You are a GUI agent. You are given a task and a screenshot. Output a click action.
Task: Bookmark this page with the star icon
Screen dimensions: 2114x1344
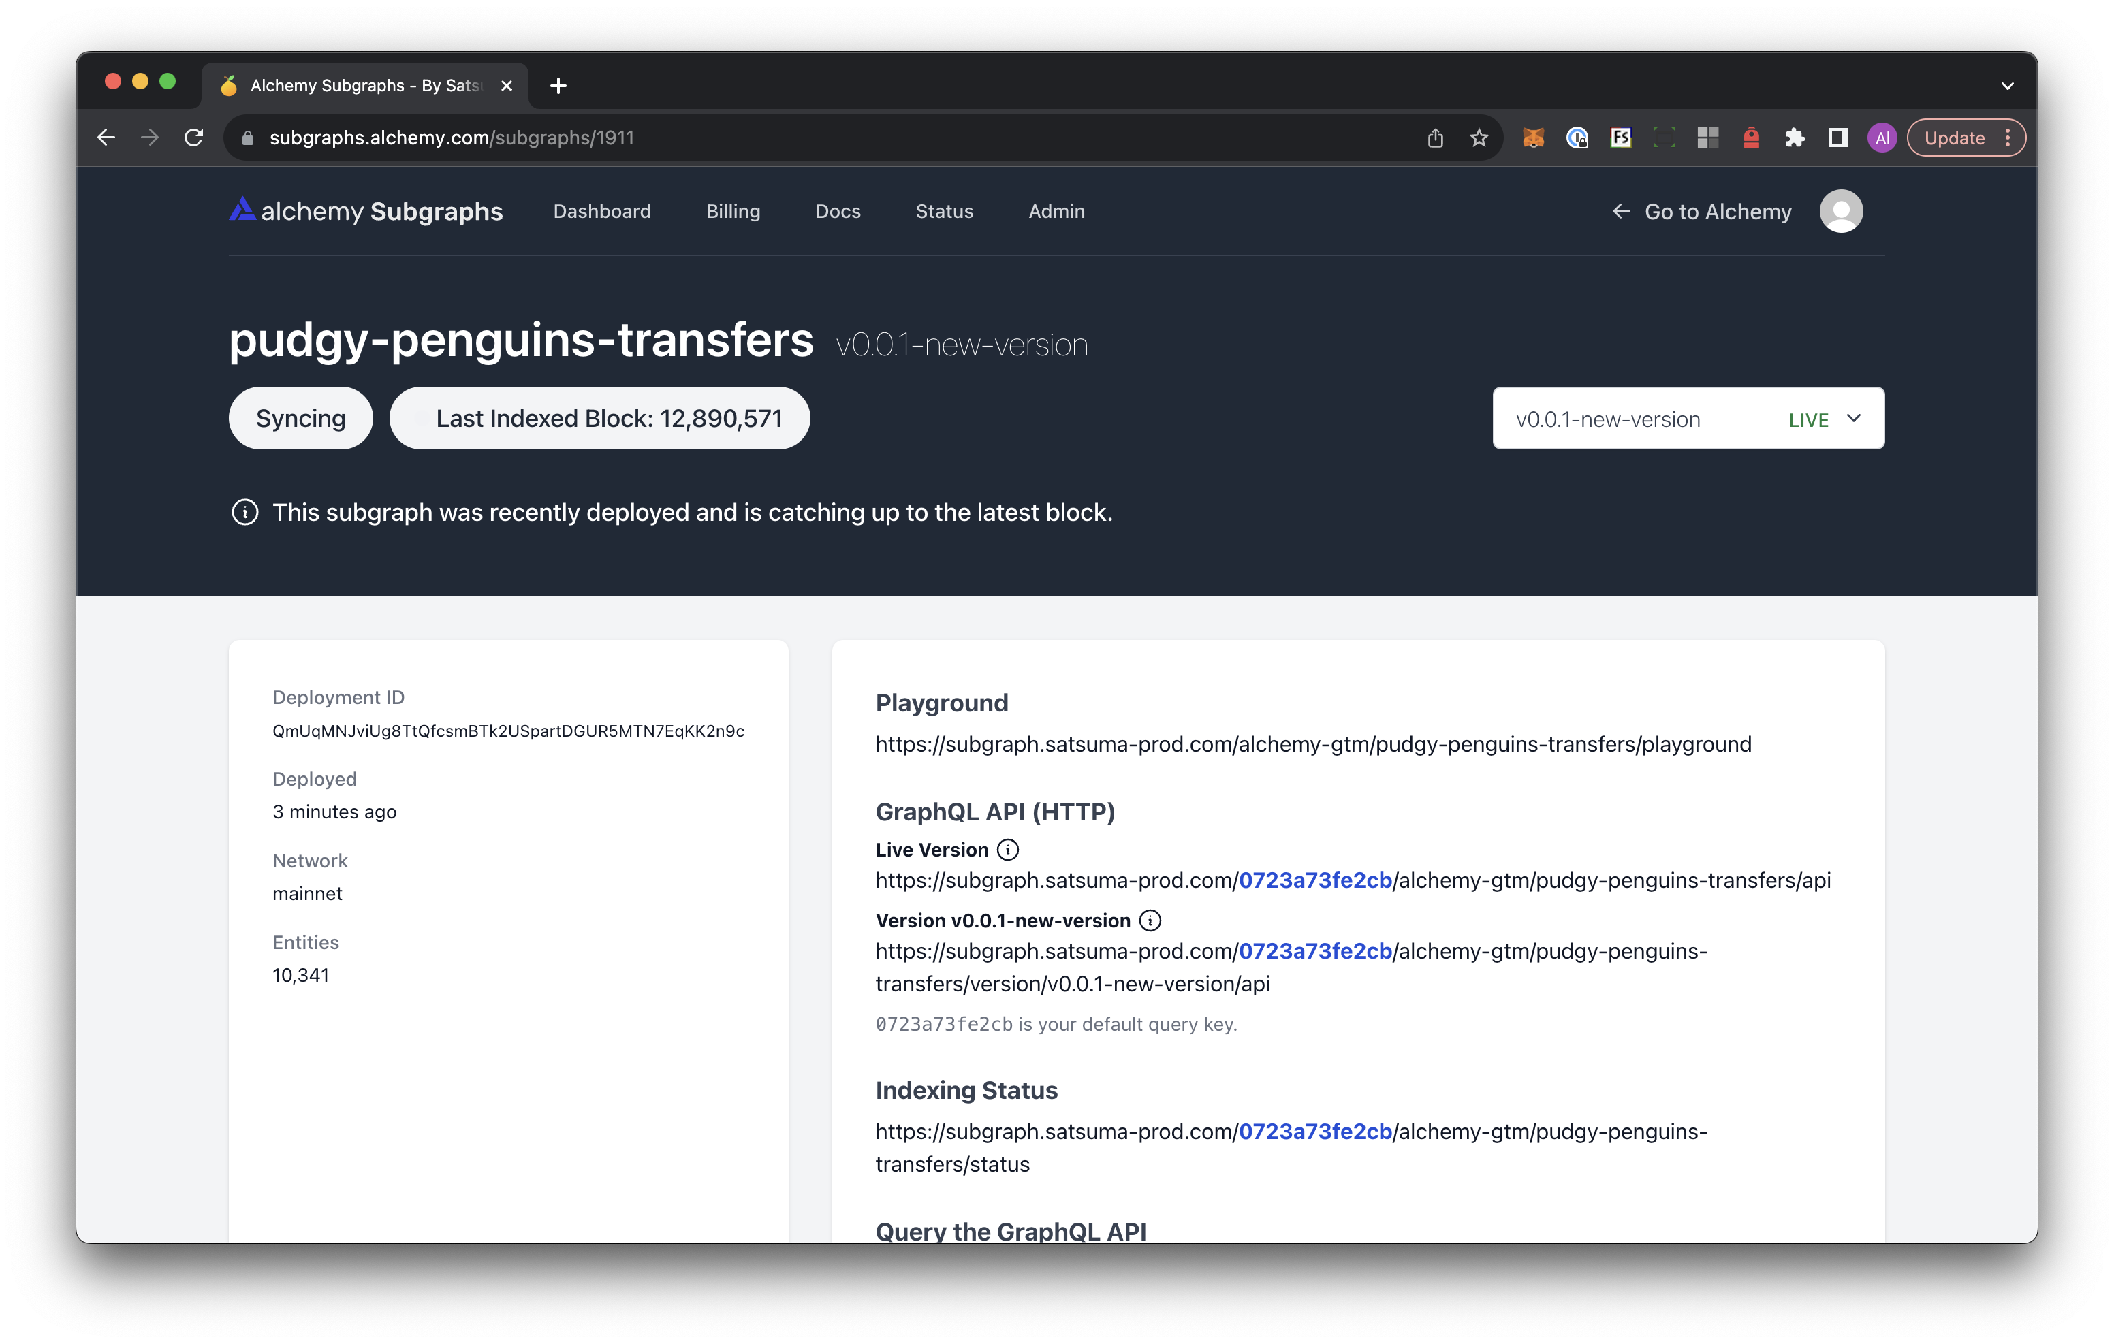pos(1479,138)
